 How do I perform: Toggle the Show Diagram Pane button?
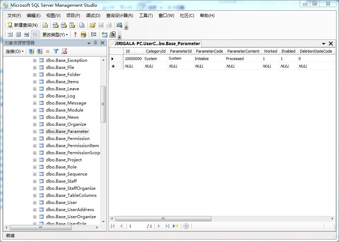coord(10,34)
